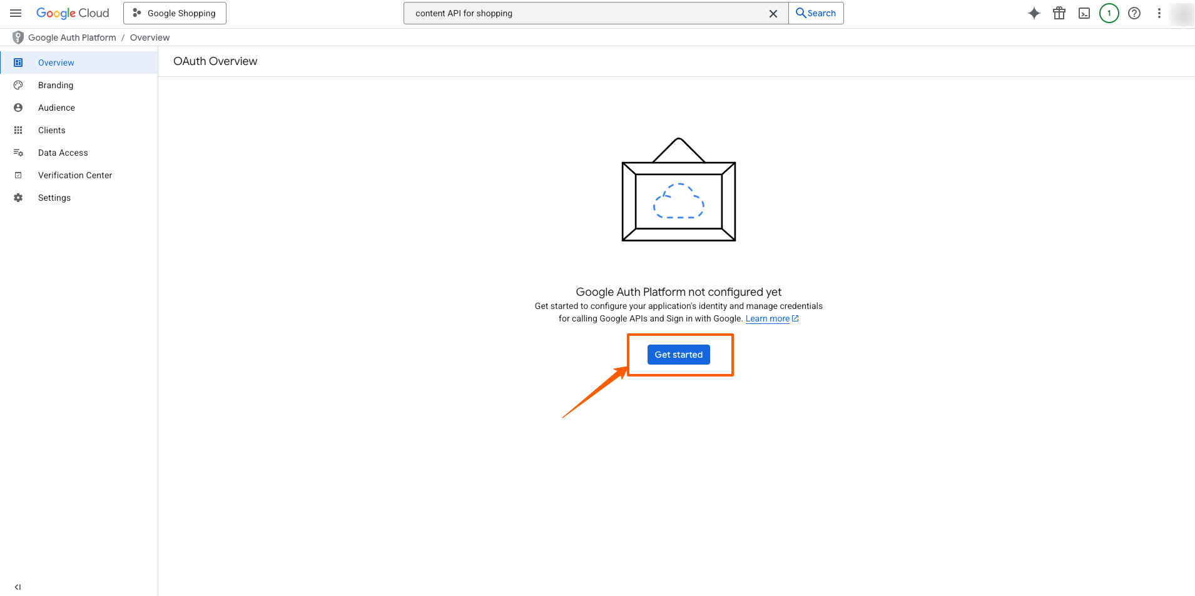Image resolution: width=1195 pixels, height=596 pixels.
Task: Open the main navigation hamburger menu
Action: [16, 13]
